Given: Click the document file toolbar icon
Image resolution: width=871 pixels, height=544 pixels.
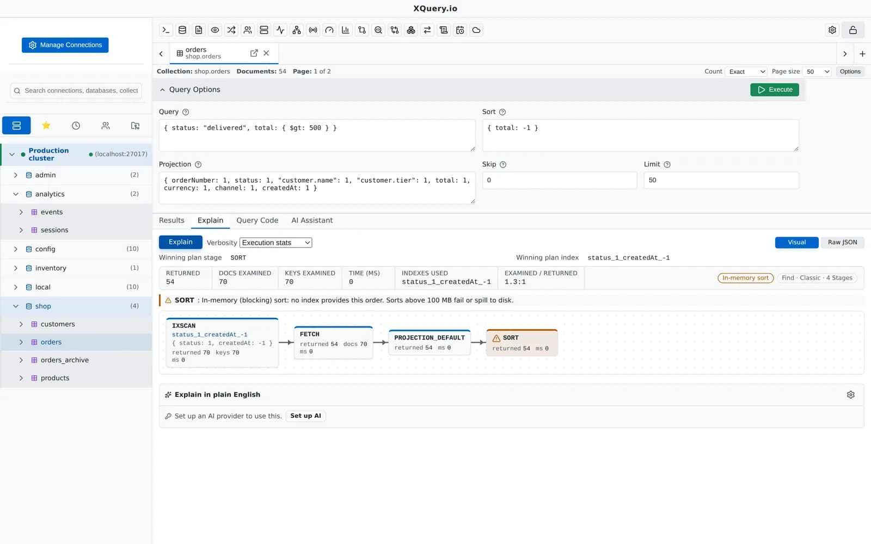Looking at the screenshot, I should pyautogui.click(x=199, y=30).
